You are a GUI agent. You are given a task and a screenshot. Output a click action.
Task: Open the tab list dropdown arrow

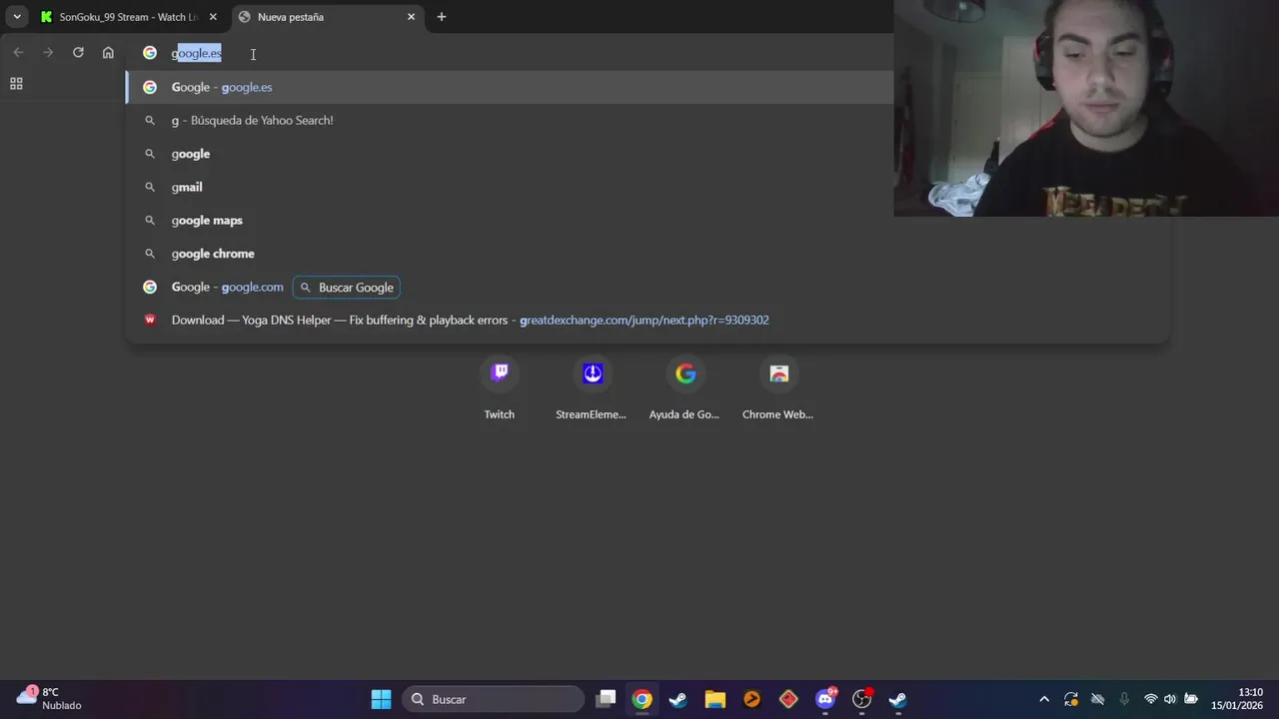[16, 17]
